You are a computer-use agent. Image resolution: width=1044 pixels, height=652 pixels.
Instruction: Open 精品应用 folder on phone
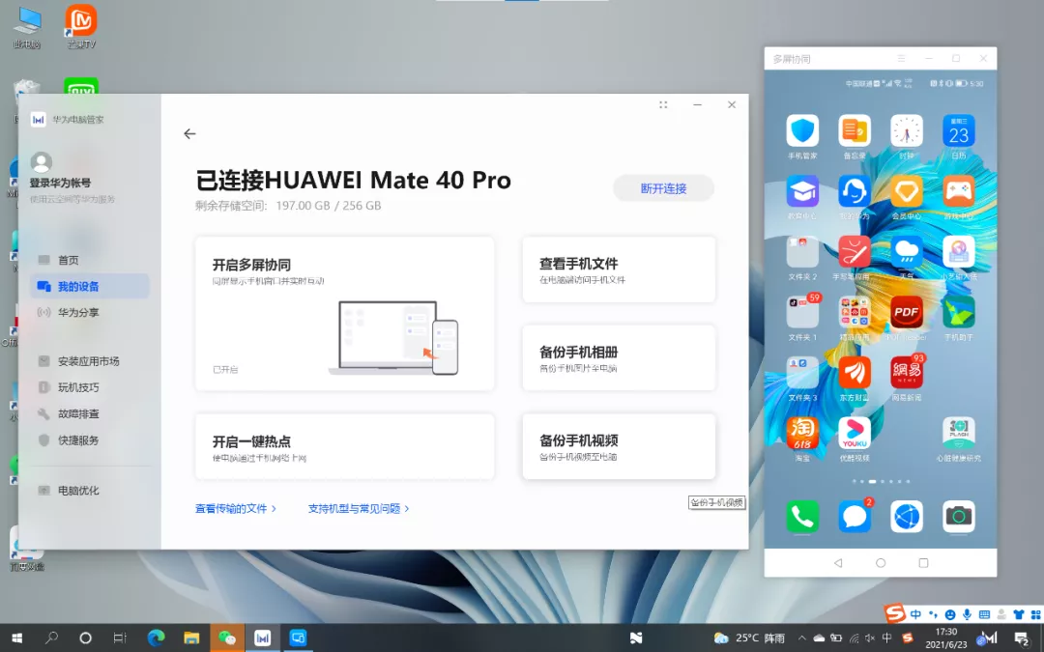[855, 312]
